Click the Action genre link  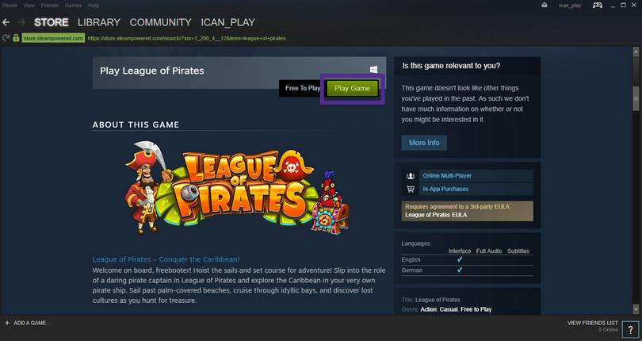coord(428,309)
